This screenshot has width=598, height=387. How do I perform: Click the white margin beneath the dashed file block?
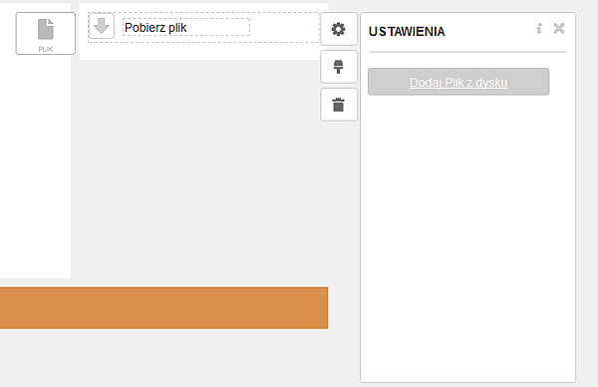pos(199,52)
